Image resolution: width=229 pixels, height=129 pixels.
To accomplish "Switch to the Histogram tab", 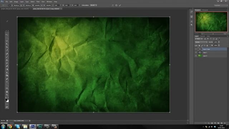I will 205,10.
